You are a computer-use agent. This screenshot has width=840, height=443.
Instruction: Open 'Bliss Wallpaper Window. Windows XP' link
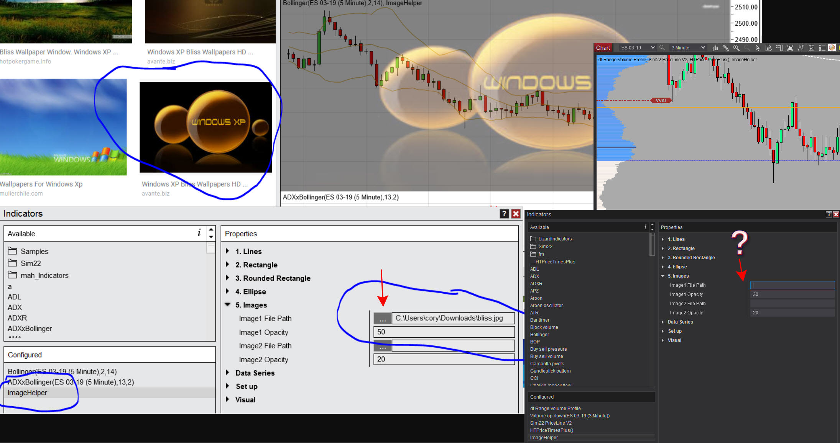pyautogui.click(x=59, y=52)
